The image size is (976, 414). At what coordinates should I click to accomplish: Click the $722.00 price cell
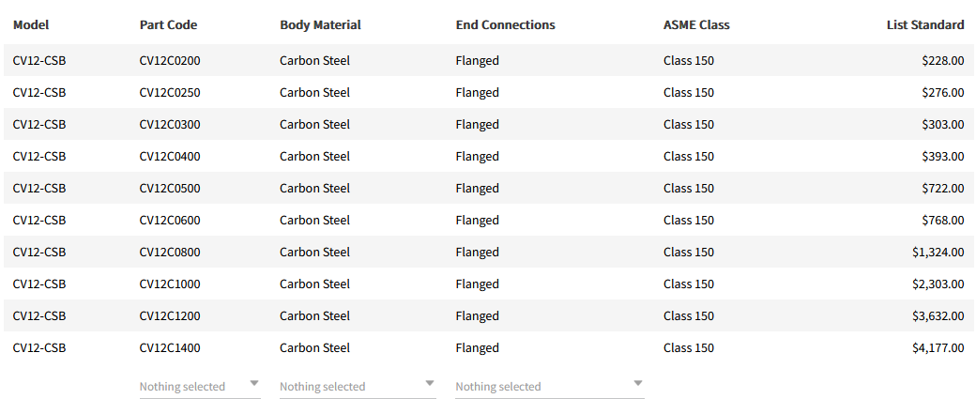tap(943, 189)
